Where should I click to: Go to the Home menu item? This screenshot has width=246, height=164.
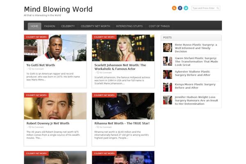click(34, 26)
